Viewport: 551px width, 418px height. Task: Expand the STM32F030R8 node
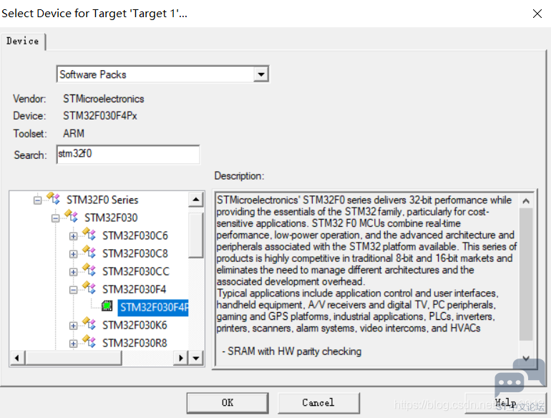click(74, 344)
